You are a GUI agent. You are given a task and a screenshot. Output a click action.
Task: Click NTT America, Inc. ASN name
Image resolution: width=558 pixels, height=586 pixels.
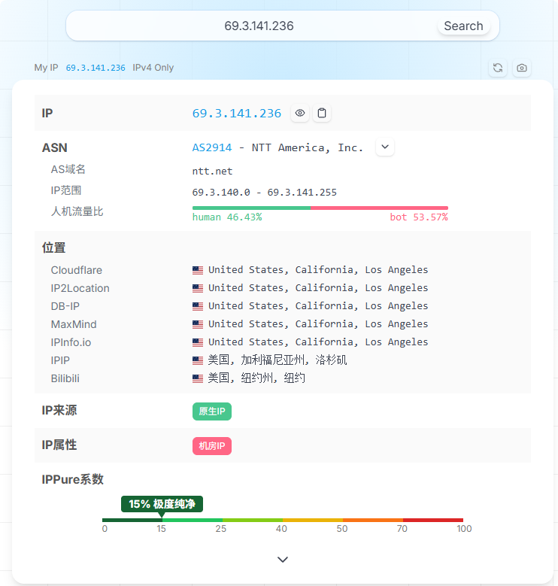pos(308,147)
